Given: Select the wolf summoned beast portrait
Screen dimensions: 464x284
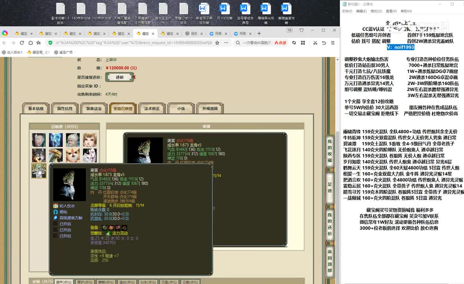Looking at the screenshot, I should coord(39,155).
